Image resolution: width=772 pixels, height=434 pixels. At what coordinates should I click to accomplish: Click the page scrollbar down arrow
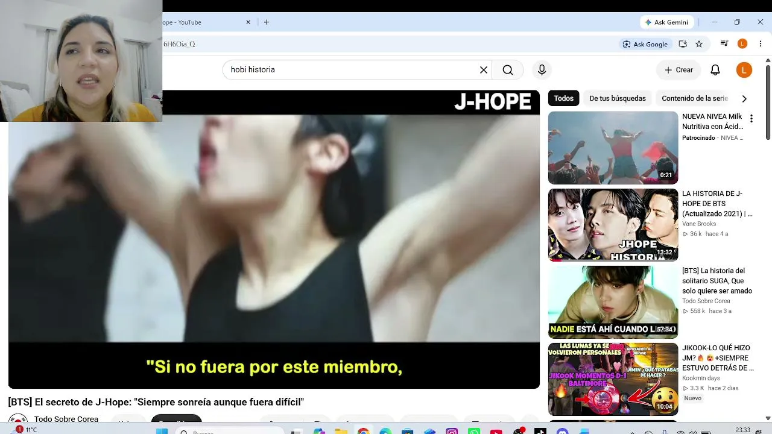[768, 418]
